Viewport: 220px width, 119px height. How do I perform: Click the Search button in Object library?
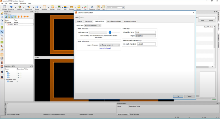(x=211, y=21)
